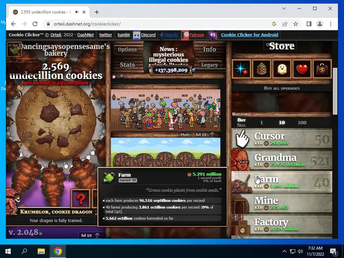Open the Info panel
Viewport: 344px width, 258px height.
209,49
